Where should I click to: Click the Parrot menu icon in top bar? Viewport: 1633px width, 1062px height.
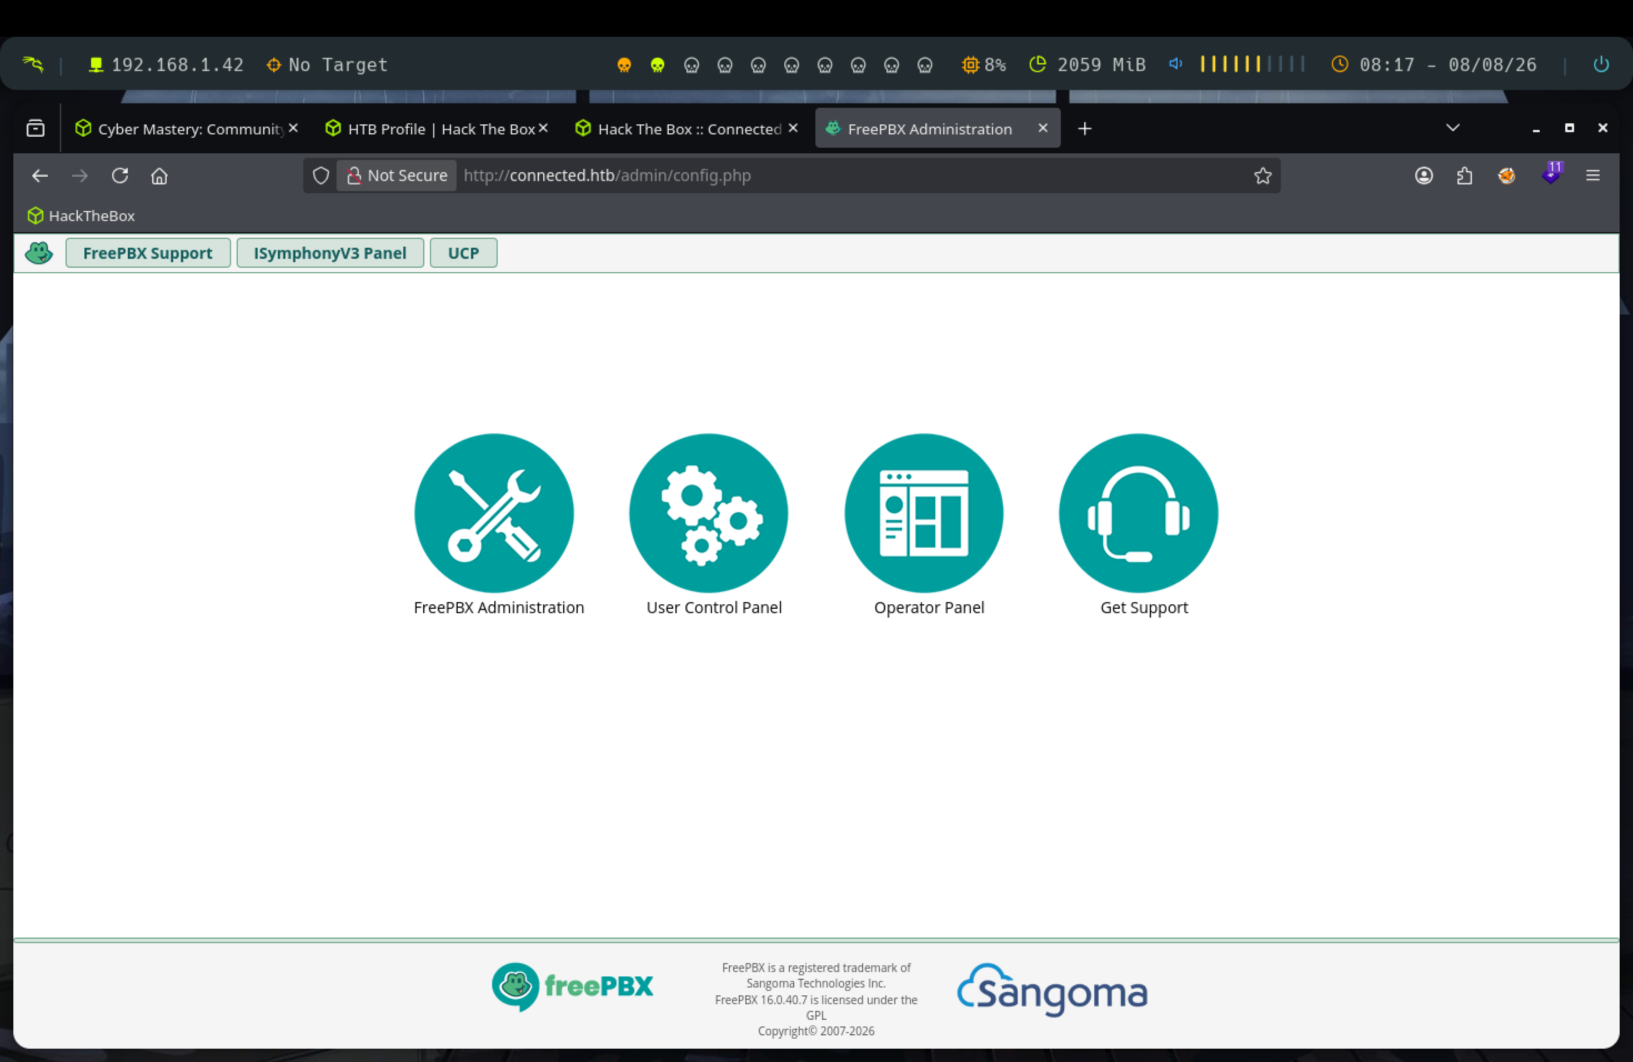pos(33,64)
